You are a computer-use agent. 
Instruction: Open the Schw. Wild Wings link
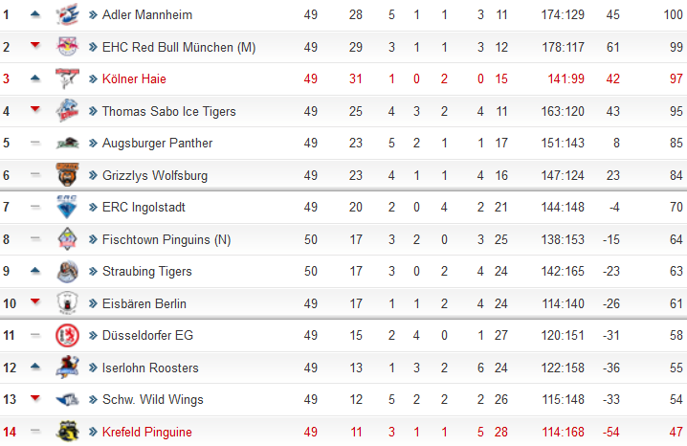click(x=153, y=399)
